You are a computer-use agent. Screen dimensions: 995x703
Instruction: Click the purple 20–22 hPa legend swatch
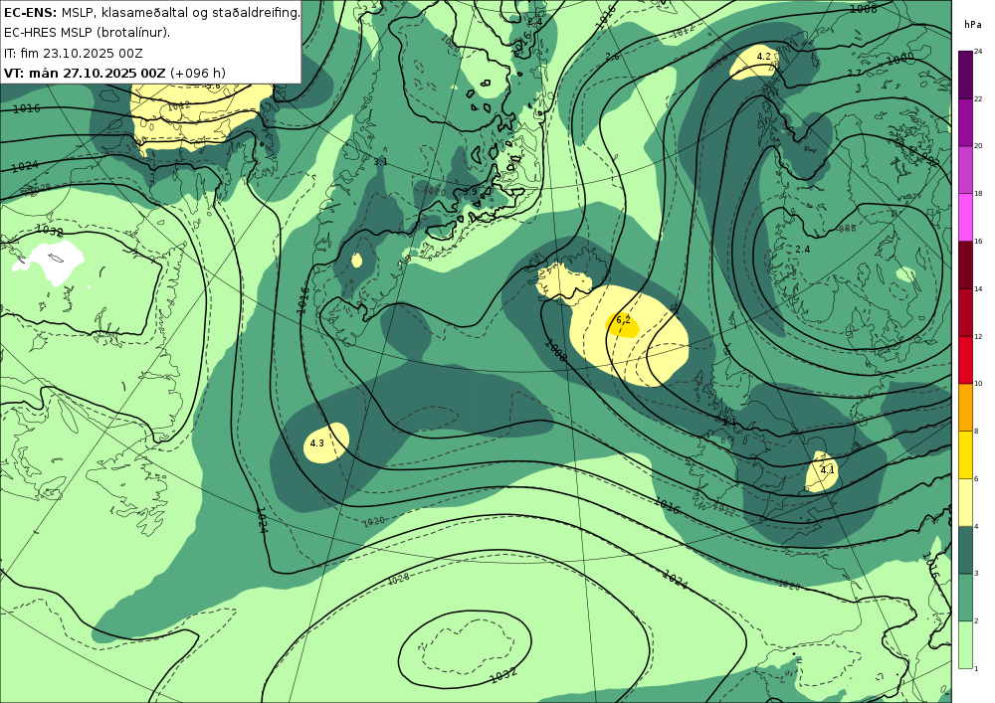click(965, 121)
